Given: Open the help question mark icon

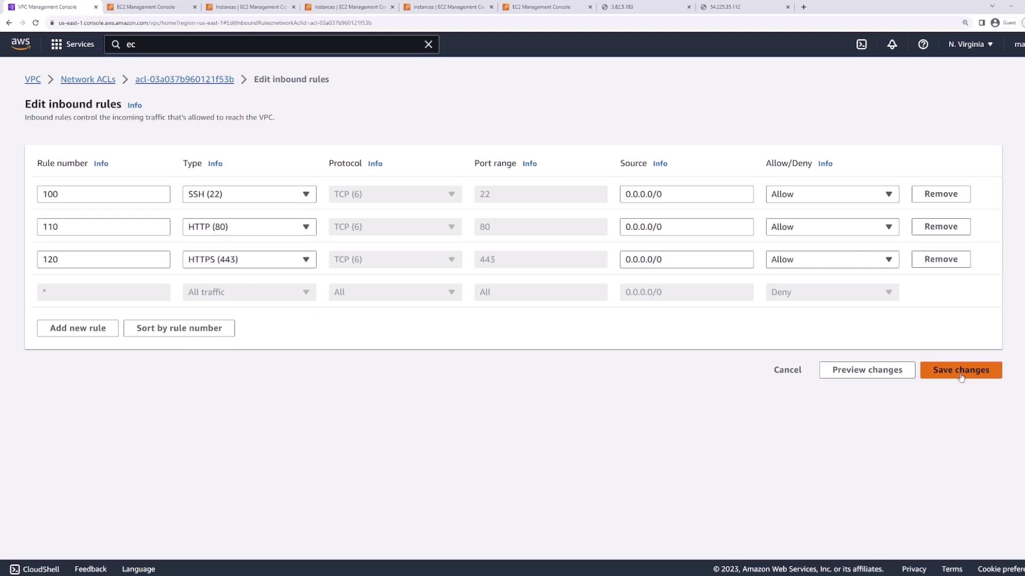Looking at the screenshot, I should [923, 44].
